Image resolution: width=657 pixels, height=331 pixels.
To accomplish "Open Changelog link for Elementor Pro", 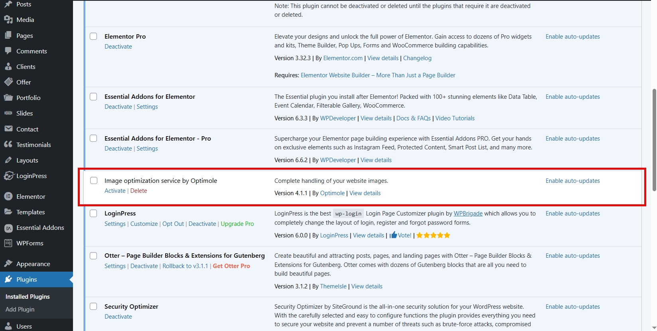I will [417, 58].
